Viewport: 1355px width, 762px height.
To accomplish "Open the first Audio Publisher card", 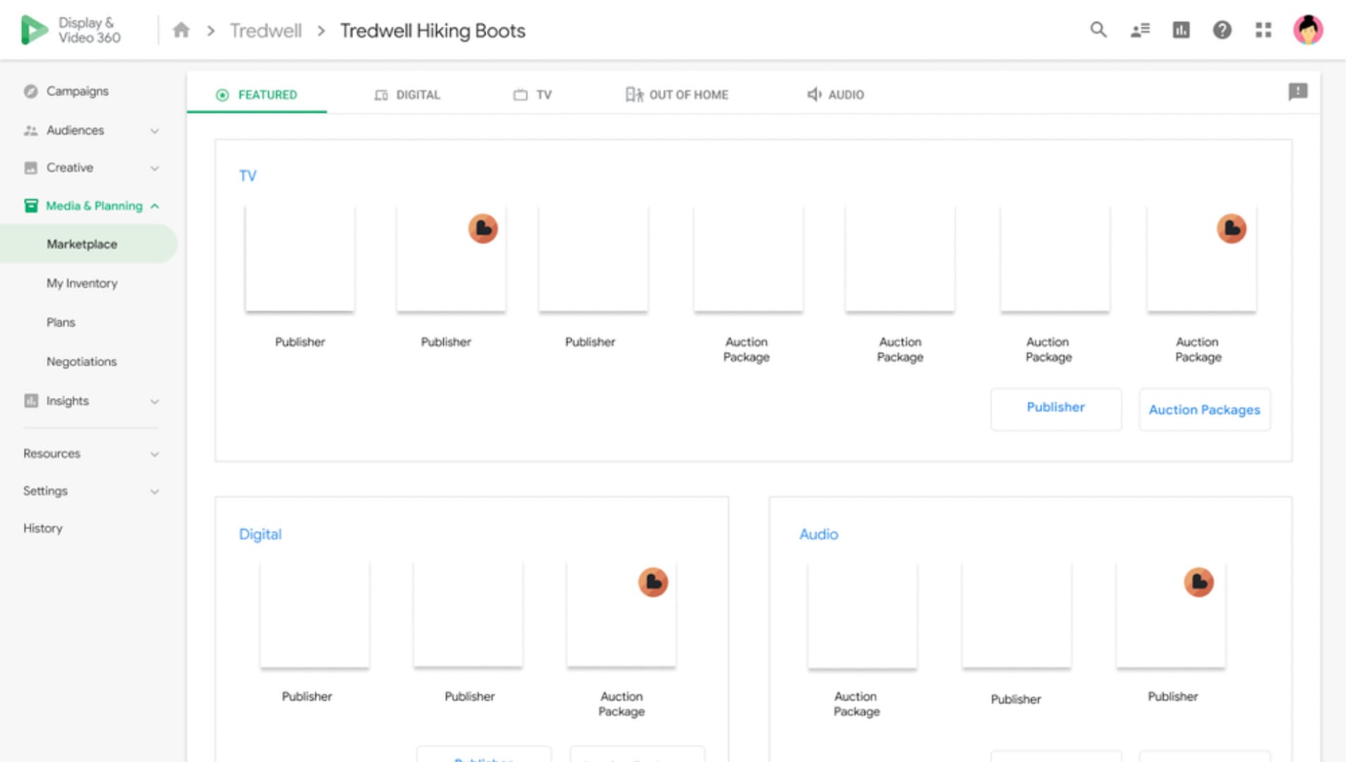I will coord(1016,615).
